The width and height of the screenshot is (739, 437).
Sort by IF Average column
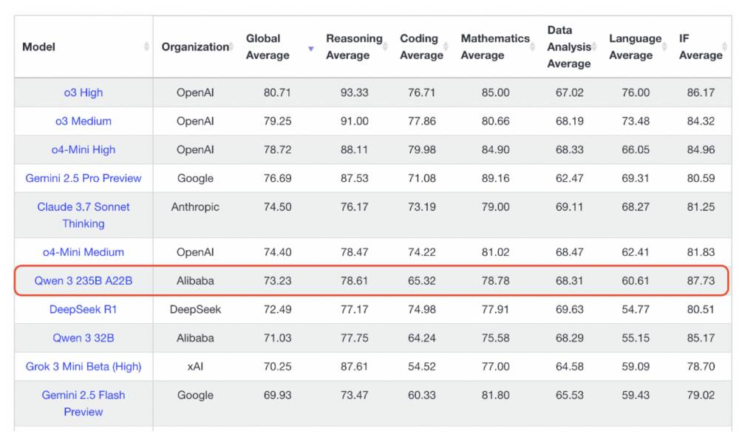click(x=701, y=47)
